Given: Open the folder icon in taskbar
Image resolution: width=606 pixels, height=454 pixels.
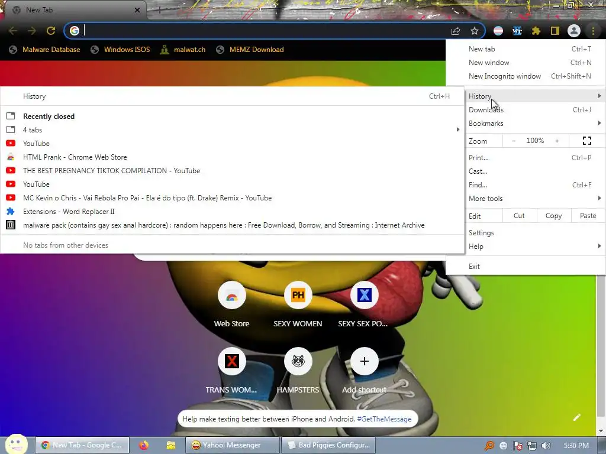Looking at the screenshot, I should pyautogui.click(x=170, y=445).
